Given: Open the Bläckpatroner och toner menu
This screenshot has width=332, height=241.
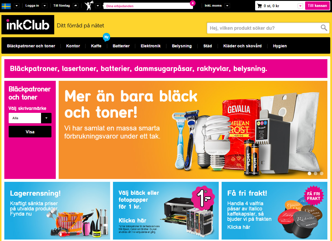Looking at the screenshot, I should [x=31, y=46].
